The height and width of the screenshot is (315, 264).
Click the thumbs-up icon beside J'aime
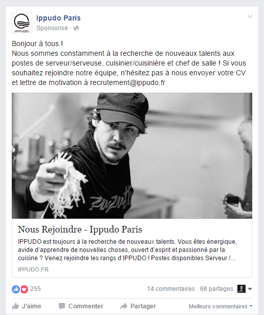coord(15,306)
